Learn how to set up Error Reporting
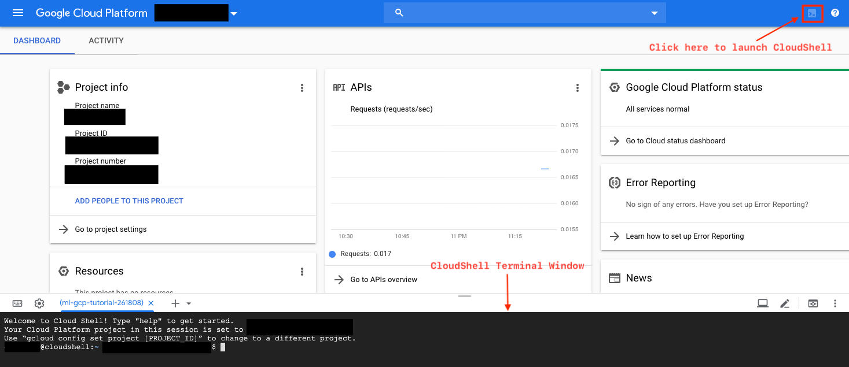Image resolution: width=849 pixels, height=367 pixels. tap(685, 236)
